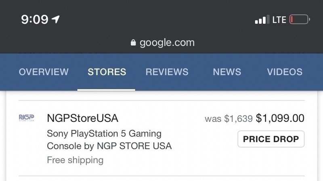
Task: Open the NGPStoreUSA store name link
Action: click(82, 118)
